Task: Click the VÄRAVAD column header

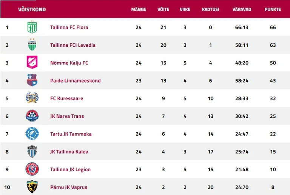Action: 242,9
